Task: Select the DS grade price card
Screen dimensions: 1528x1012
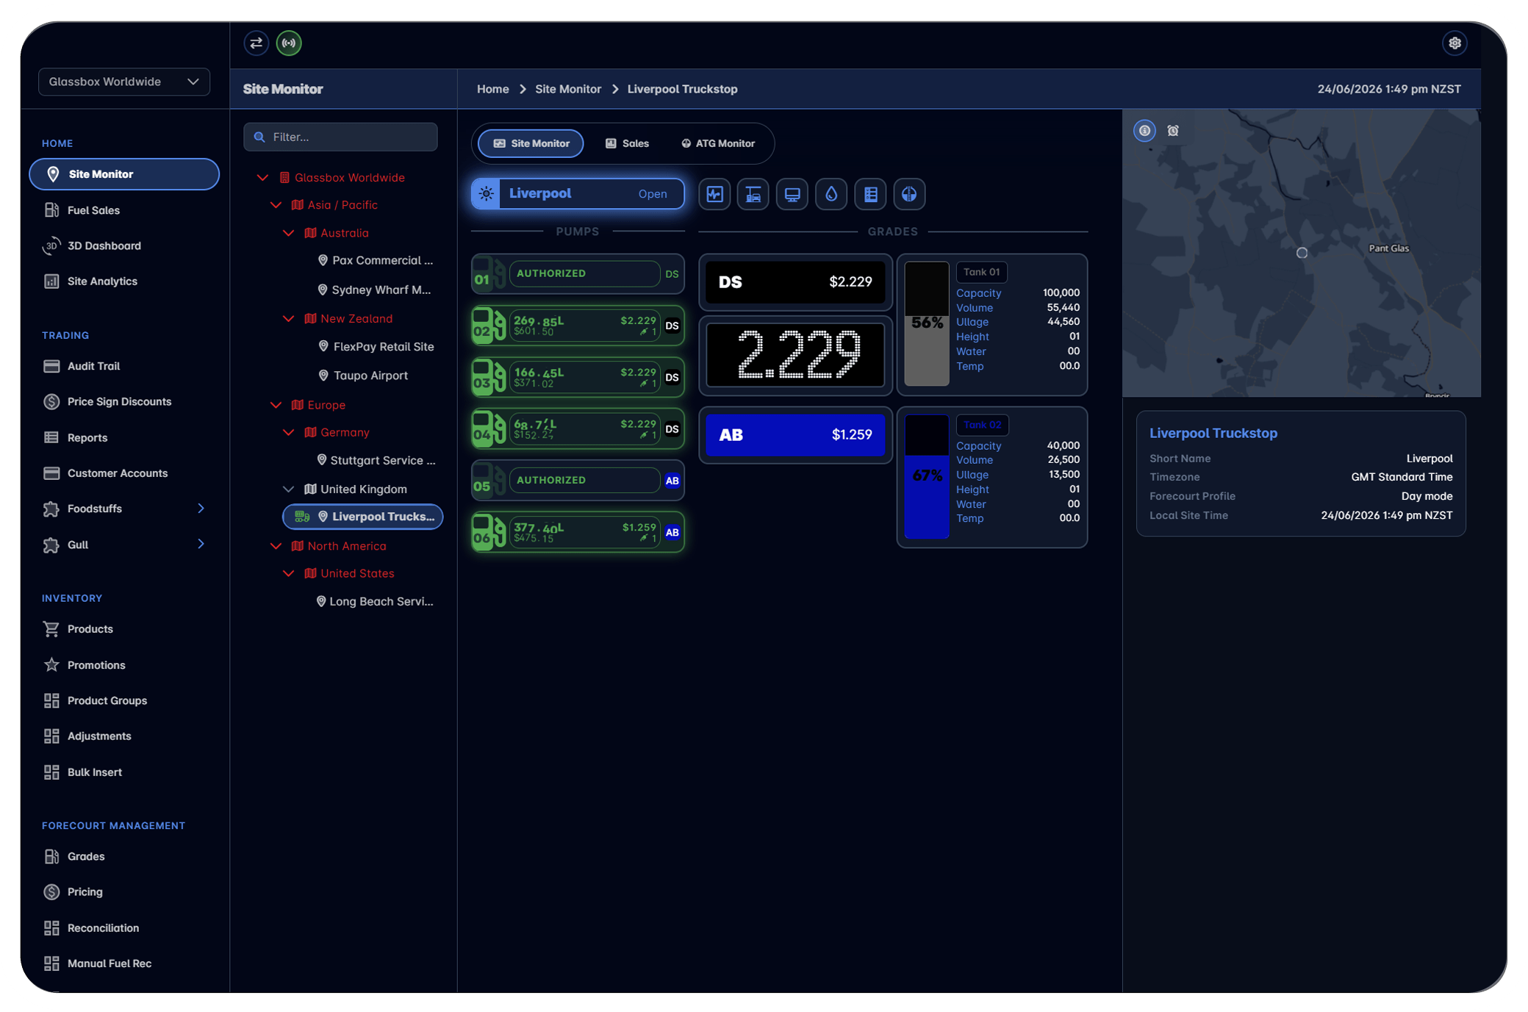Action: pos(795,282)
